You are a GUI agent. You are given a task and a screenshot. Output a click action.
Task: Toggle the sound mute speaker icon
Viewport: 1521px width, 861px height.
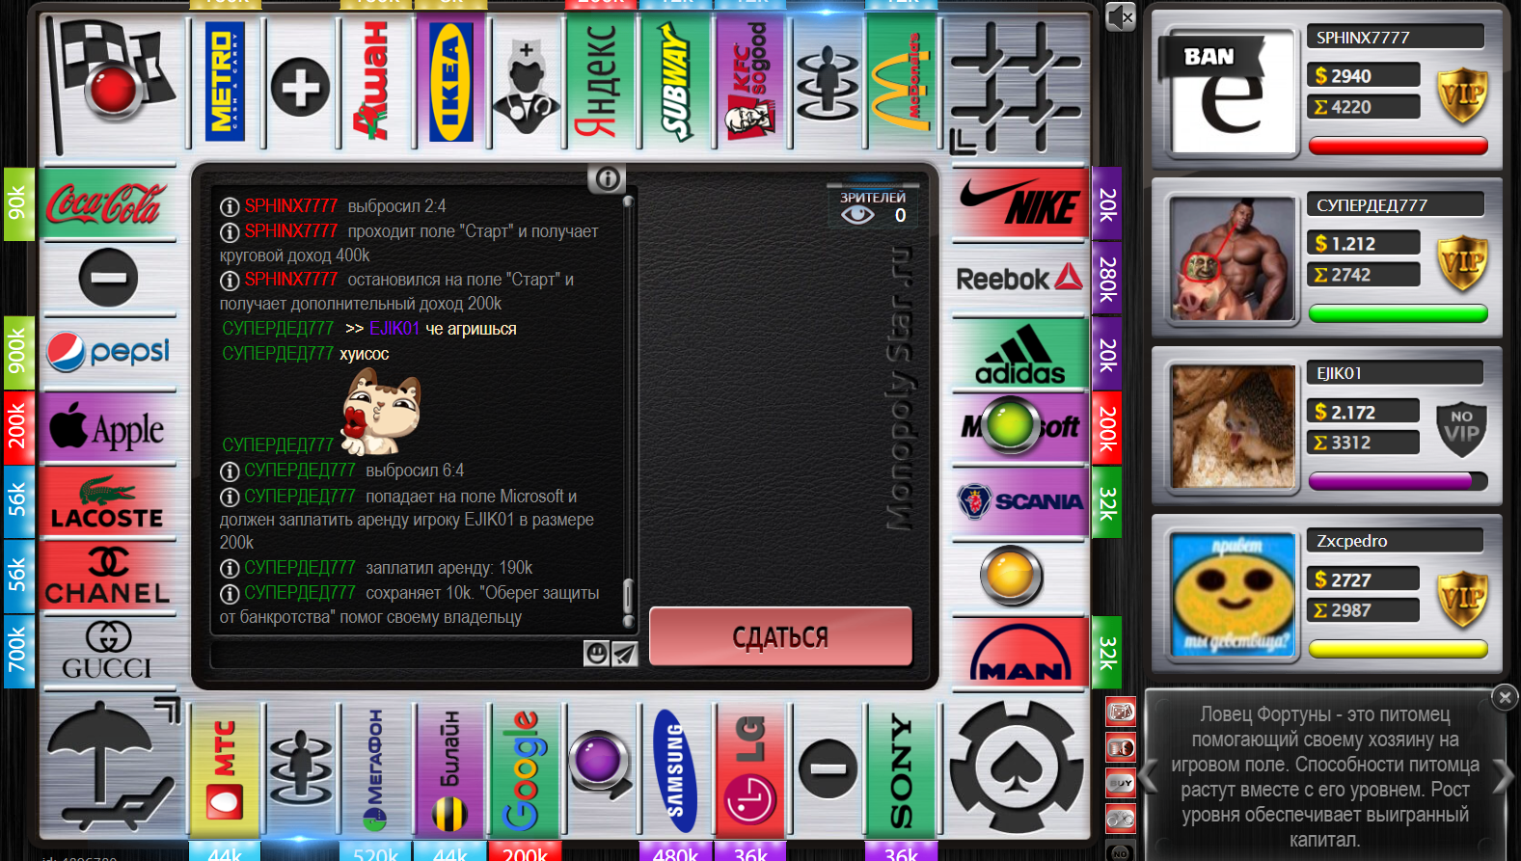[x=1121, y=16]
